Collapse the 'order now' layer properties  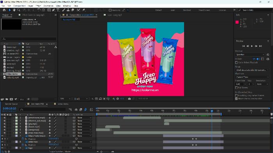tap(14, 142)
